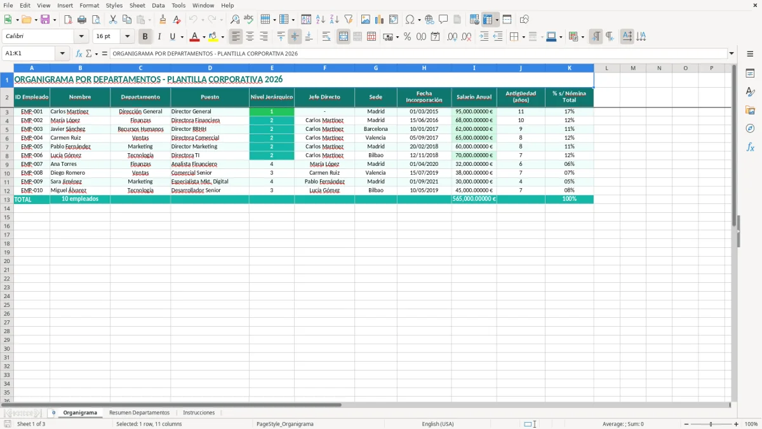Toggle Wrap Text

coord(326,37)
